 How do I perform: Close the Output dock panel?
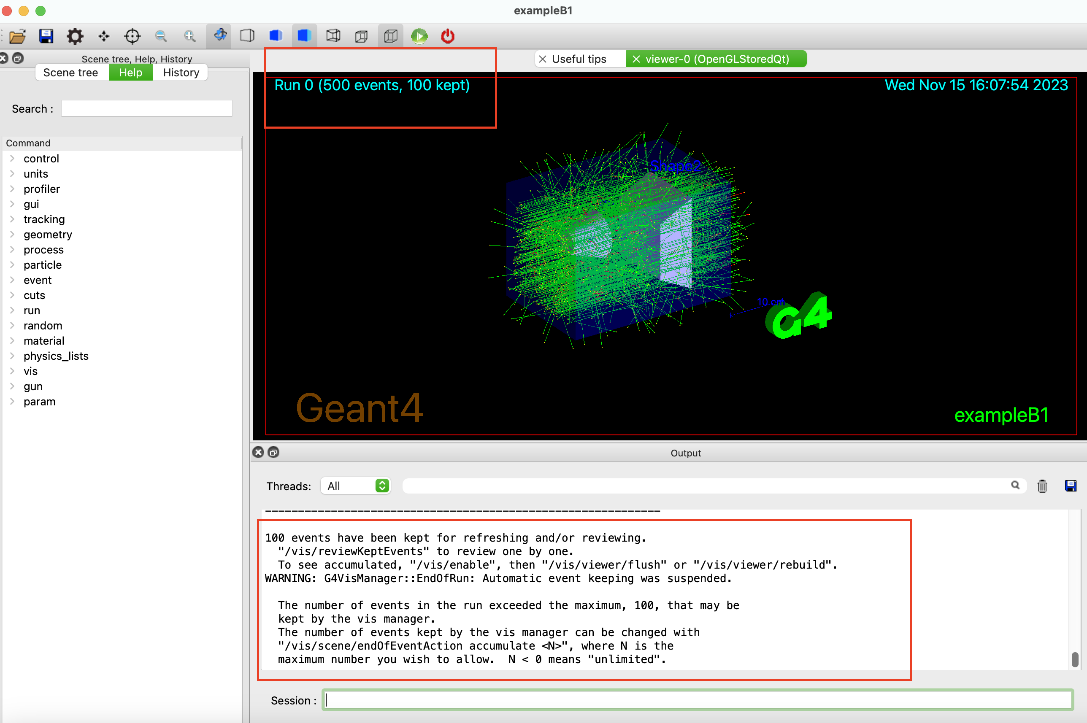258,452
